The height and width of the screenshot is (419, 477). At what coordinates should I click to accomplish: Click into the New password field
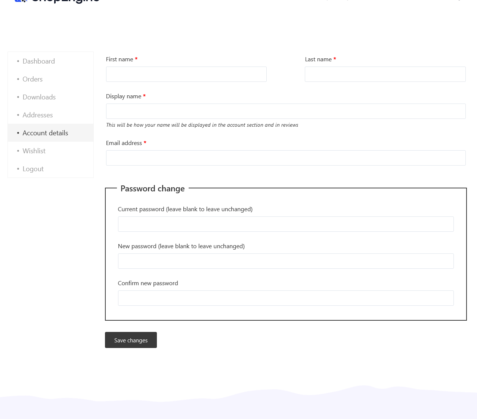click(x=286, y=261)
